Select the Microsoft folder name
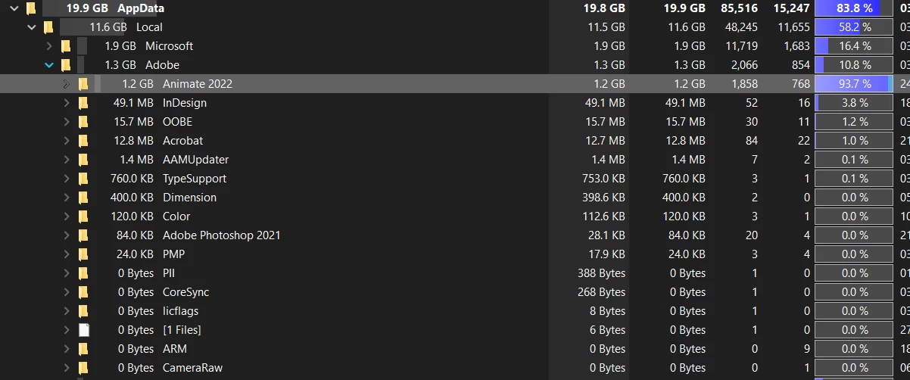Viewport: 910px width, 380px height. 170,46
